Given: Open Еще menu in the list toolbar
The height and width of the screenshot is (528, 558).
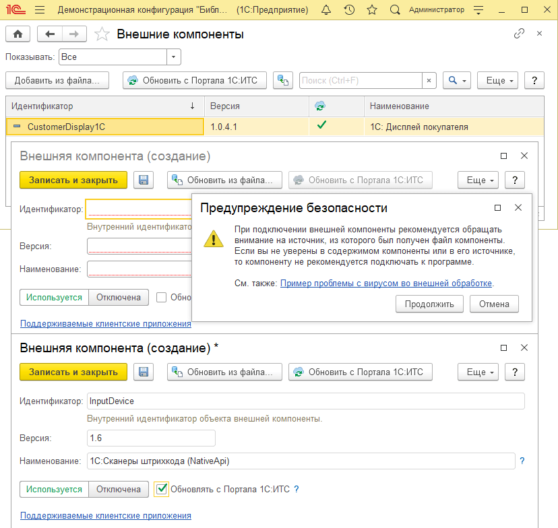Looking at the screenshot, I should (497, 80).
